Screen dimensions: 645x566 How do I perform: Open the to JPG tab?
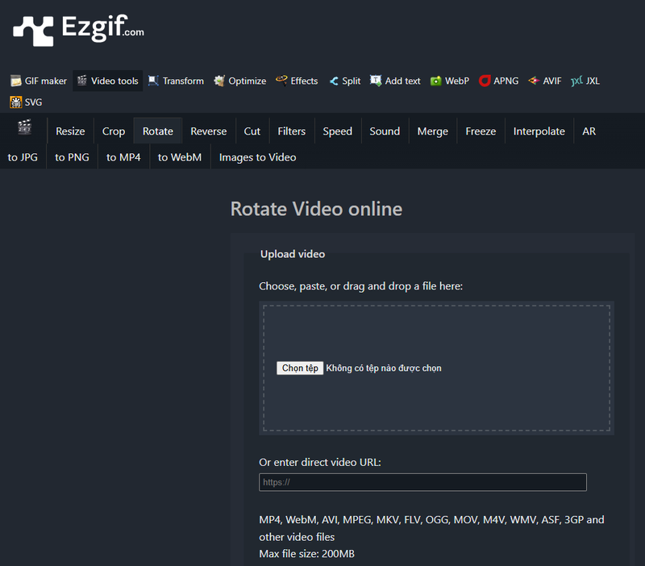(x=23, y=157)
